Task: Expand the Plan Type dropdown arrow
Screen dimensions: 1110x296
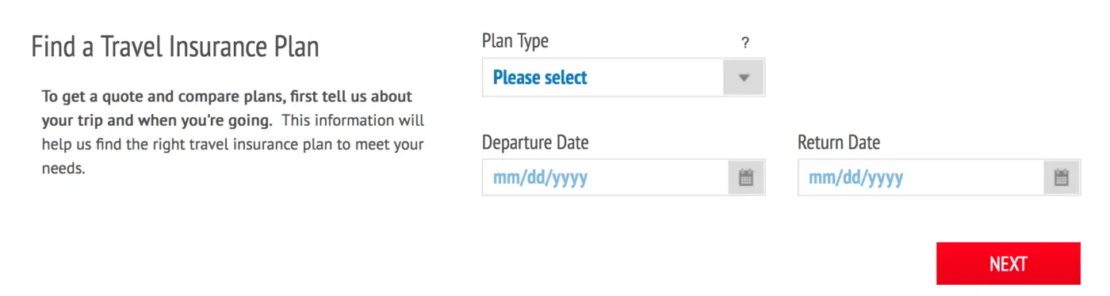Action: [x=744, y=78]
